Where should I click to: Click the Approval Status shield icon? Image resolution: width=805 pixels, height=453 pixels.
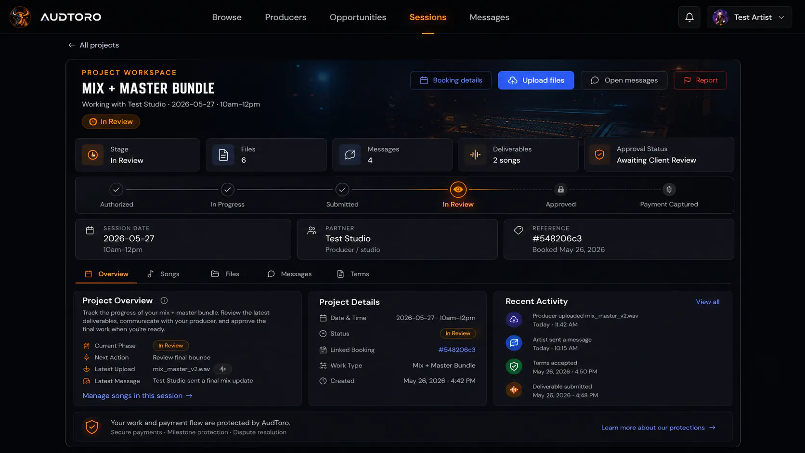click(599, 155)
